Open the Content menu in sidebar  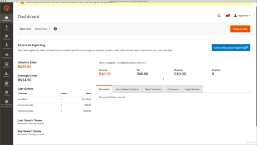(x=6, y=65)
